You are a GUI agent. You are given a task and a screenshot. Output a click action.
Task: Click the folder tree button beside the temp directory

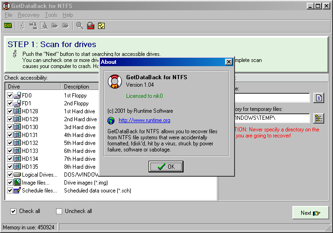point(319,118)
